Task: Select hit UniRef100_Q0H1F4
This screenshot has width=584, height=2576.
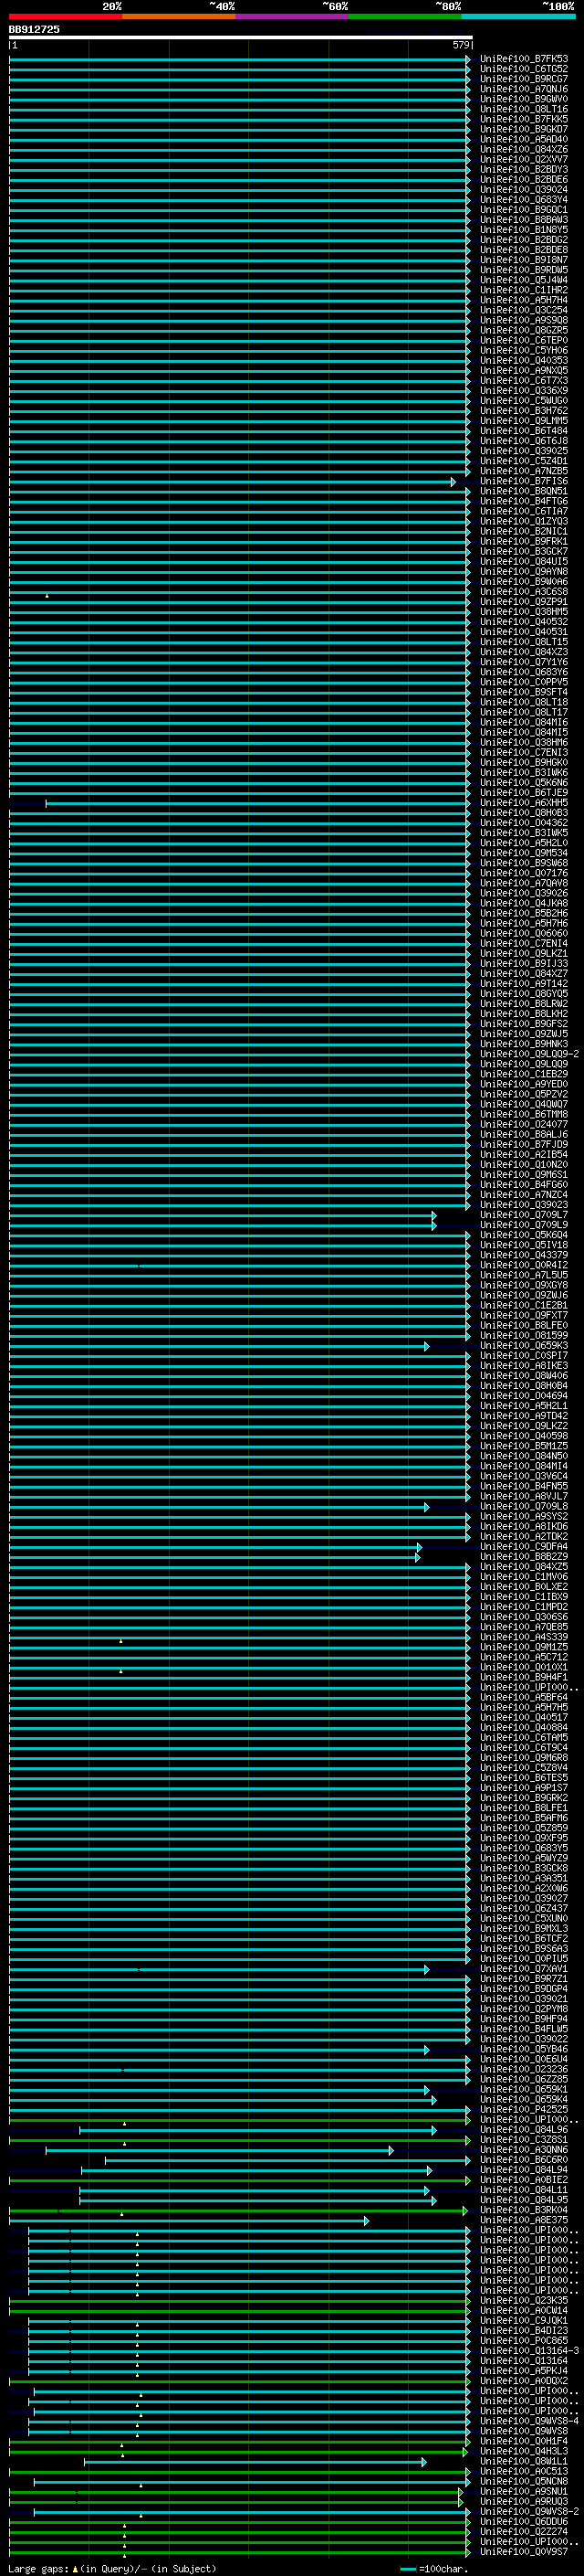Action: click(x=523, y=2441)
